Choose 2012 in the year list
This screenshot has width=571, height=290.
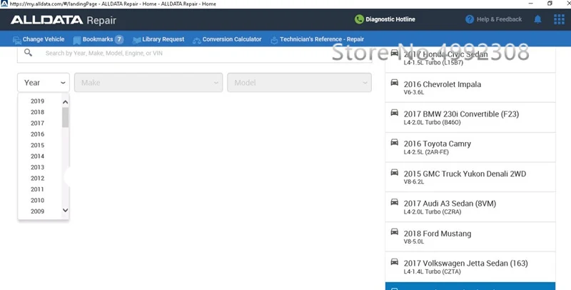pos(38,178)
